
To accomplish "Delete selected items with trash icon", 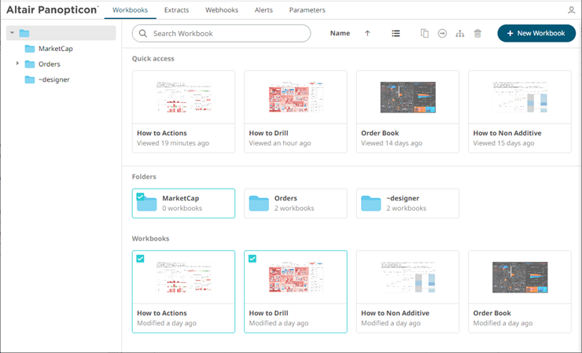I will click(x=477, y=34).
